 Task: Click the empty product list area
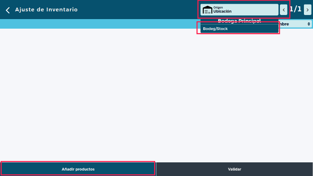(x=156, y=96)
